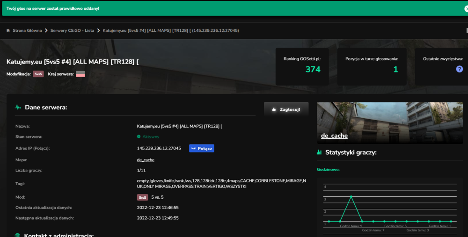This screenshot has height=237, width=468.
Task: Click the thumbs-up icon on Zagłosuj
Action: click(x=274, y=109)
